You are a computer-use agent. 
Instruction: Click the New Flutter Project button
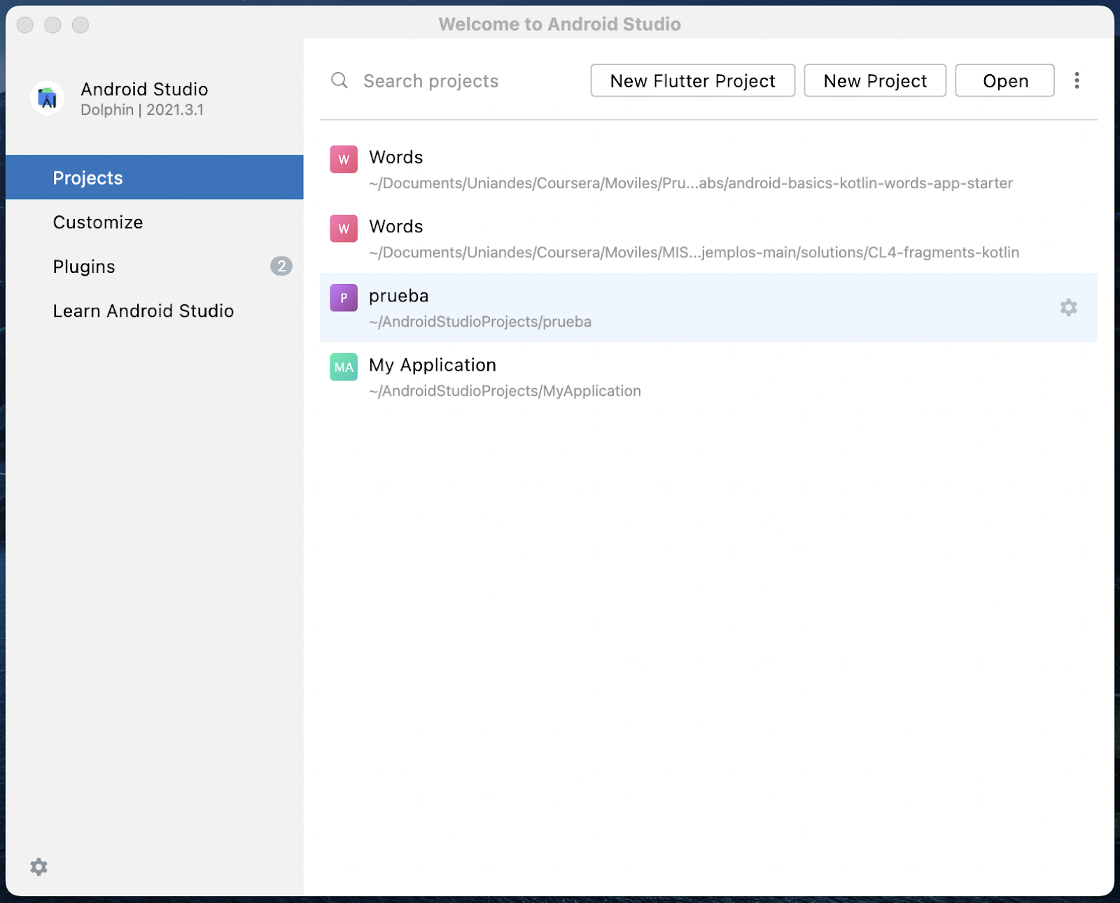click(x=692, y=80)
